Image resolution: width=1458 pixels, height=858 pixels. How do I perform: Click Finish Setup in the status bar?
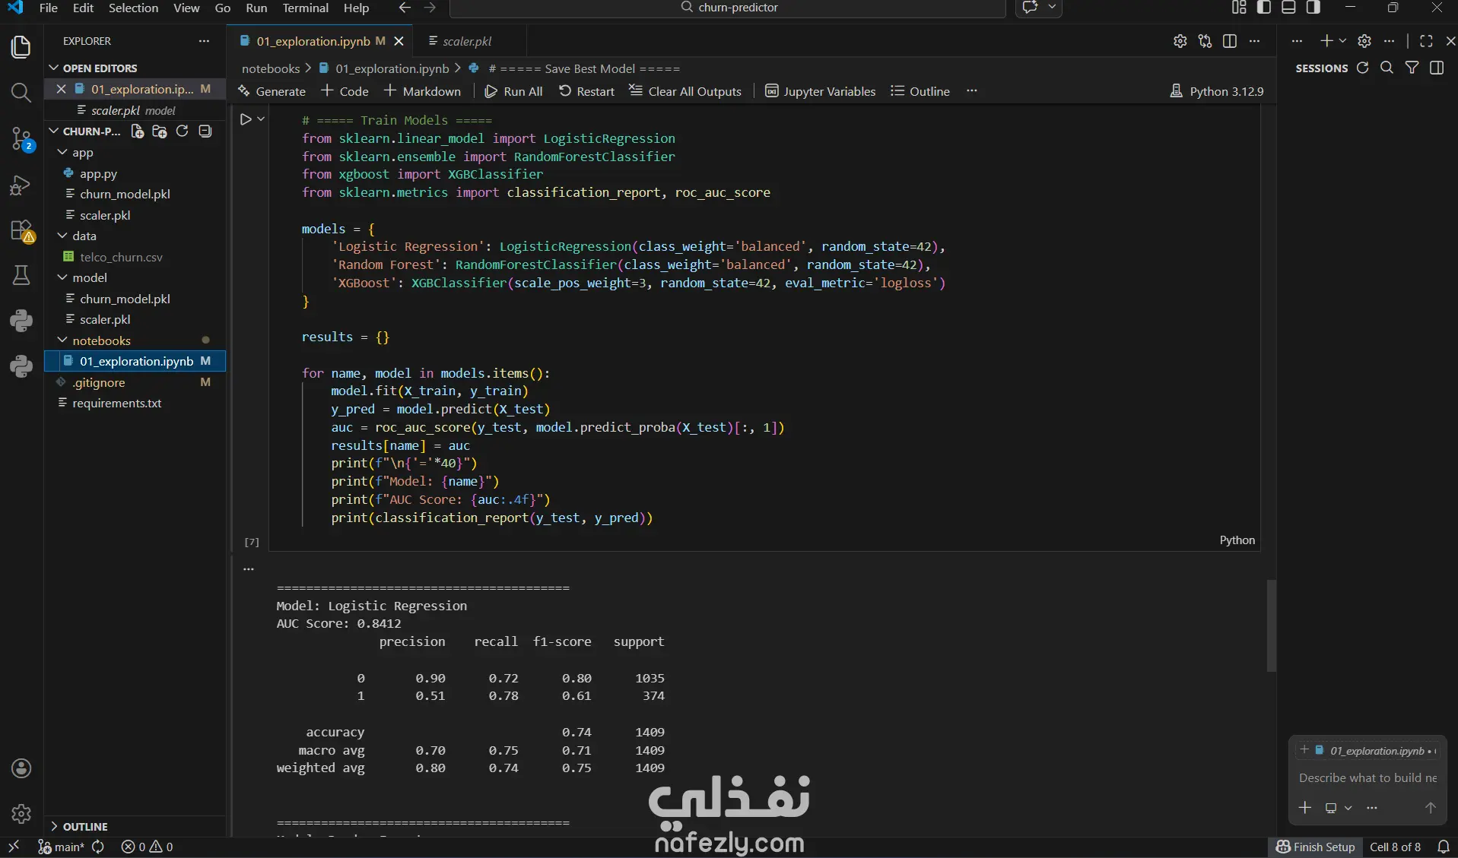(x=1315, y=847)
